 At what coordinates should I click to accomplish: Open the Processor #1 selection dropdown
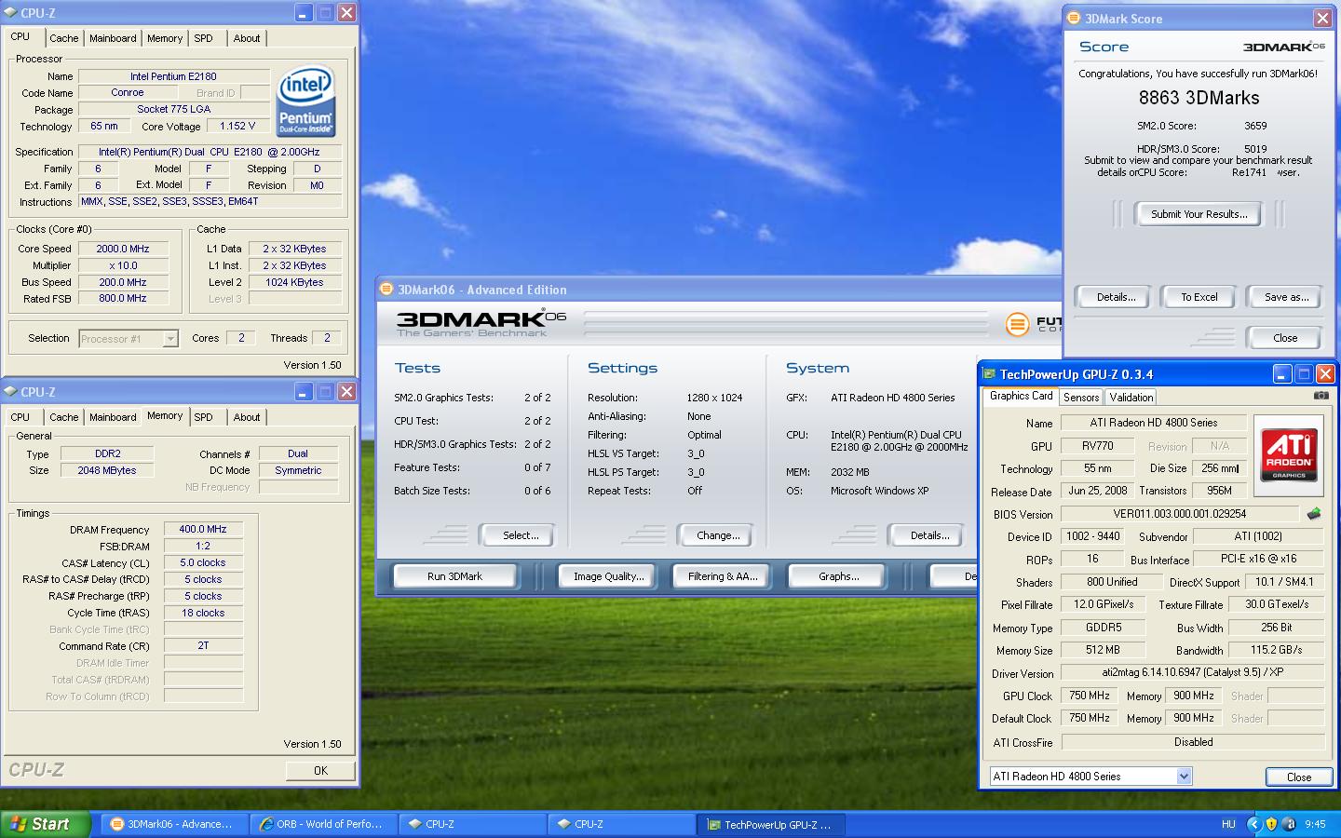129,339
